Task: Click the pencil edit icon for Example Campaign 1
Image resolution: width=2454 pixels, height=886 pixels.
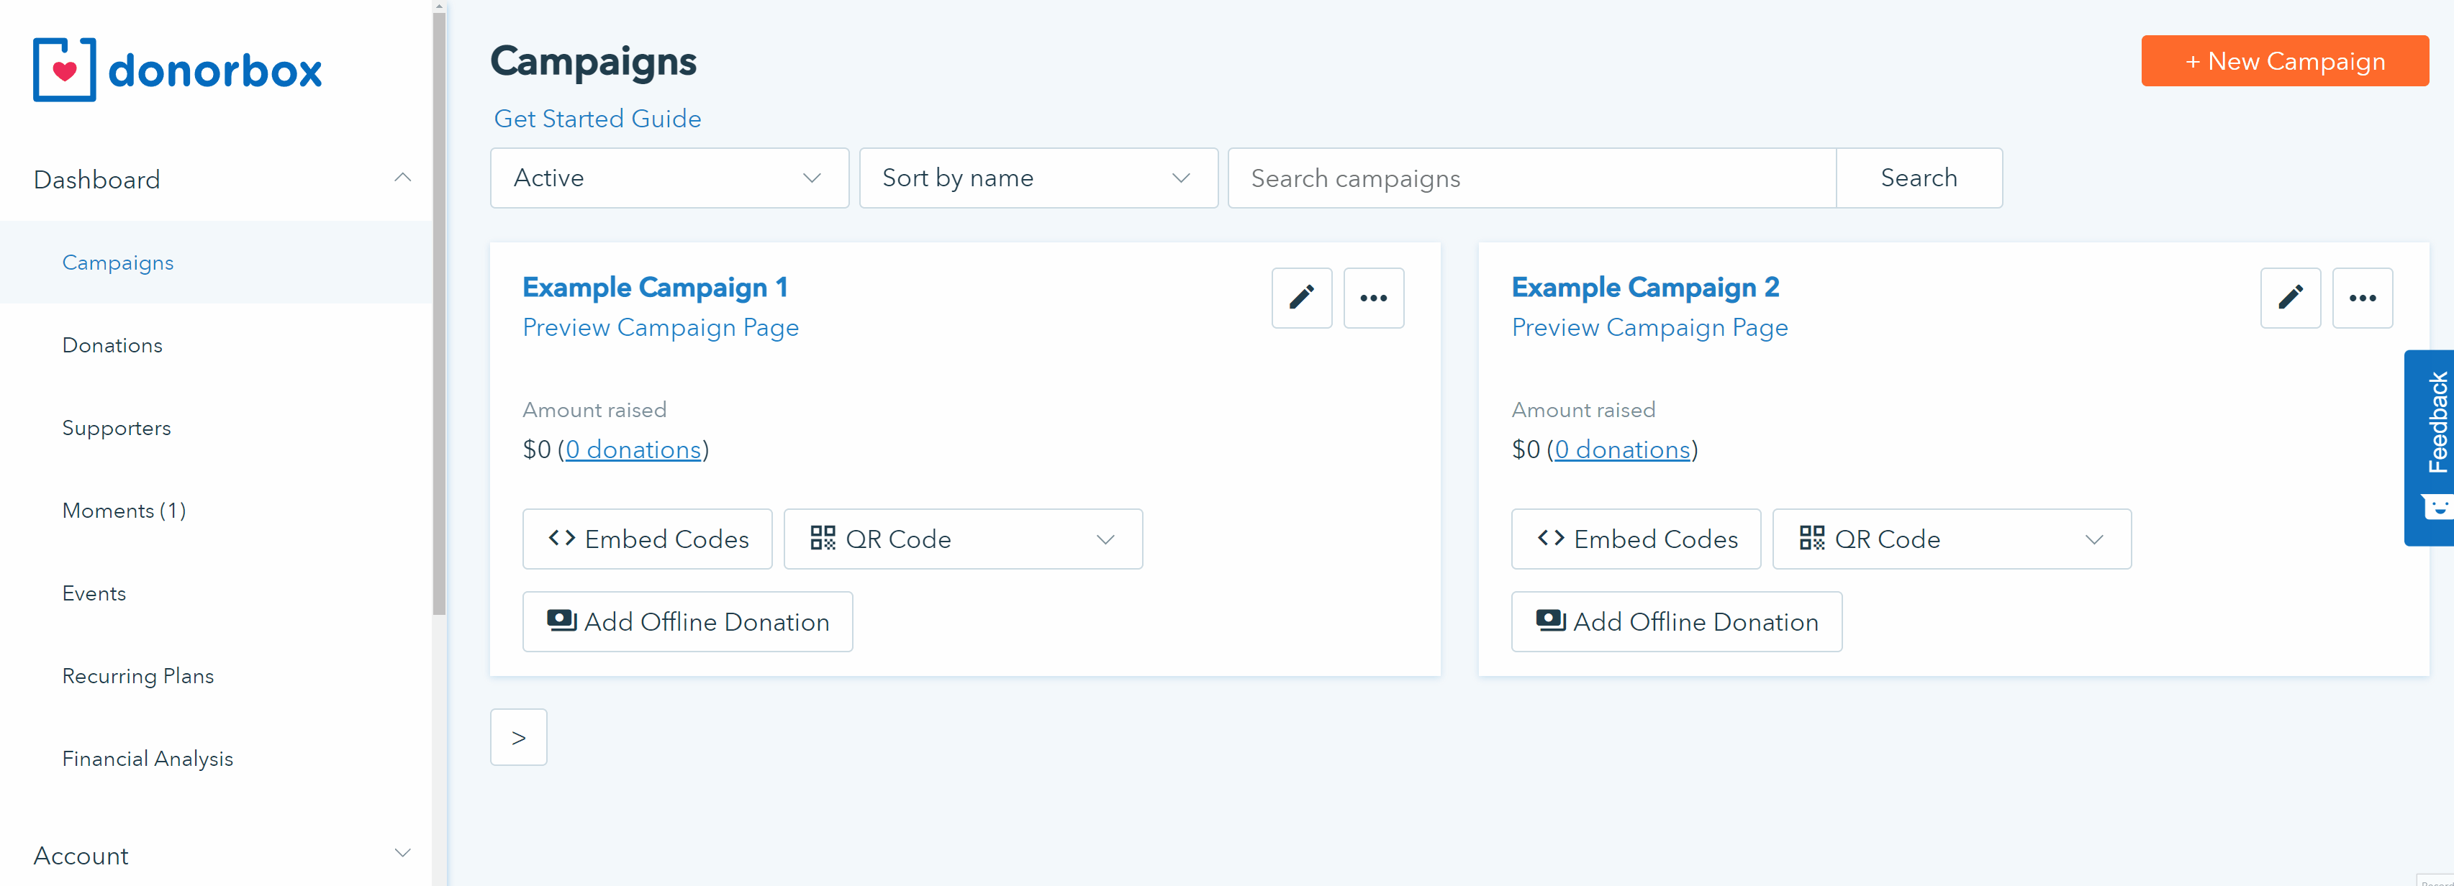Action: [1300, 298]
